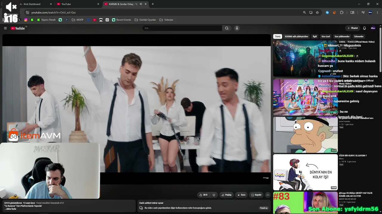382x214 pixels.
Task: Toggle the browser side panel icon
Action: coord(352,12)
